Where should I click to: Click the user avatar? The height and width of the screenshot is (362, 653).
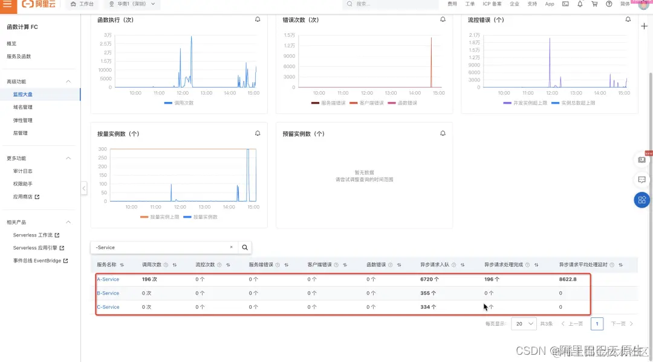643,4
